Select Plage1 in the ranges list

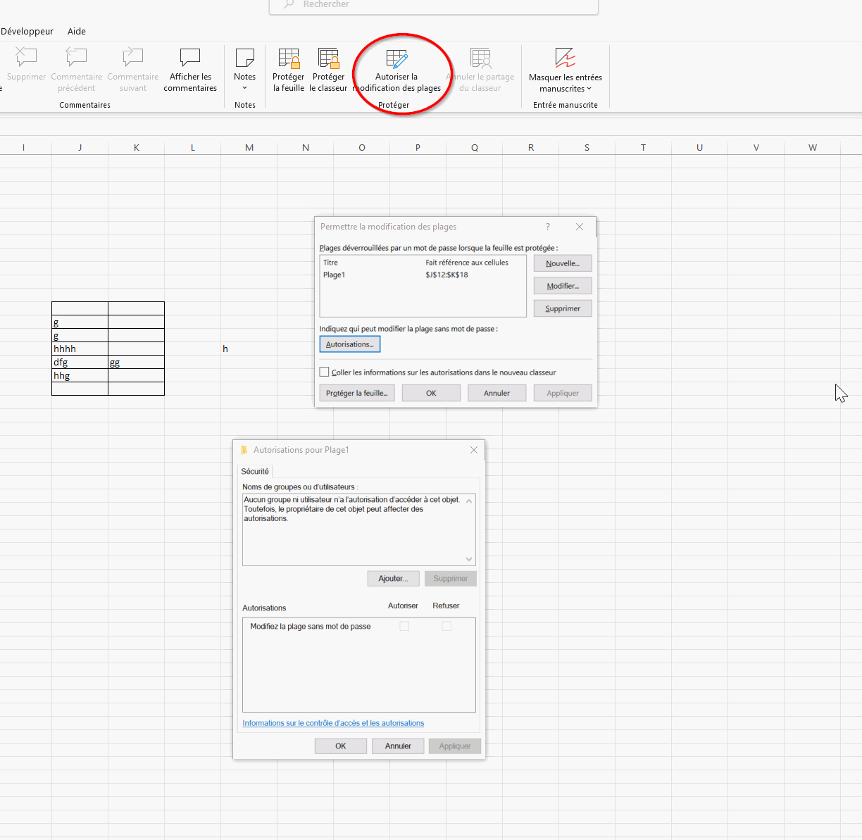coord(335,275)
